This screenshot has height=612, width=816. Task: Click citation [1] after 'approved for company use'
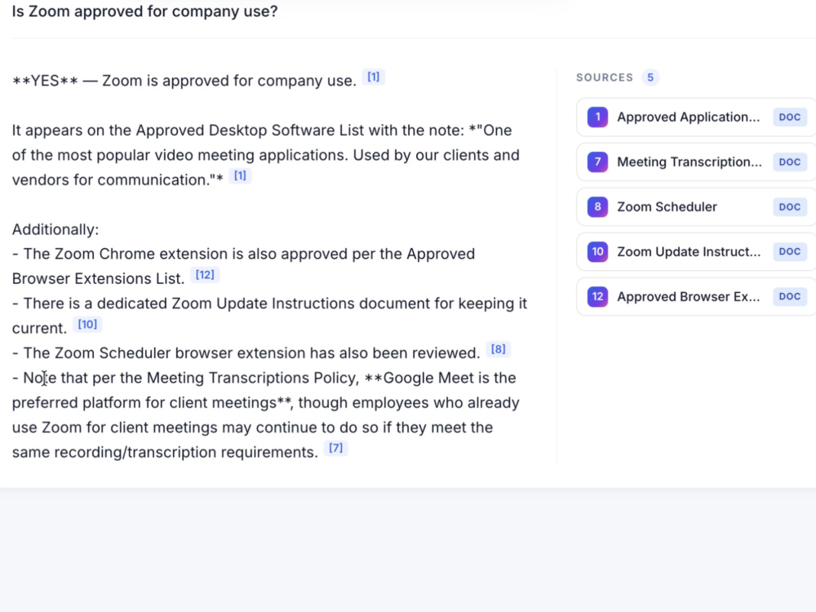[x=373, y=77]
